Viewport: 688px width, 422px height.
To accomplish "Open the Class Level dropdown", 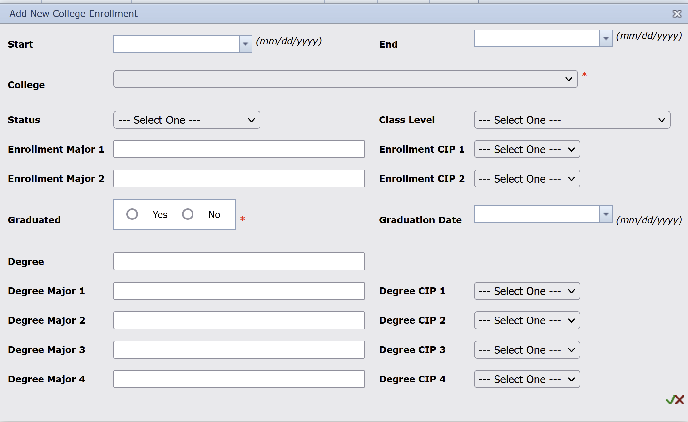I will pyautogui.click(x=572, y=120).
